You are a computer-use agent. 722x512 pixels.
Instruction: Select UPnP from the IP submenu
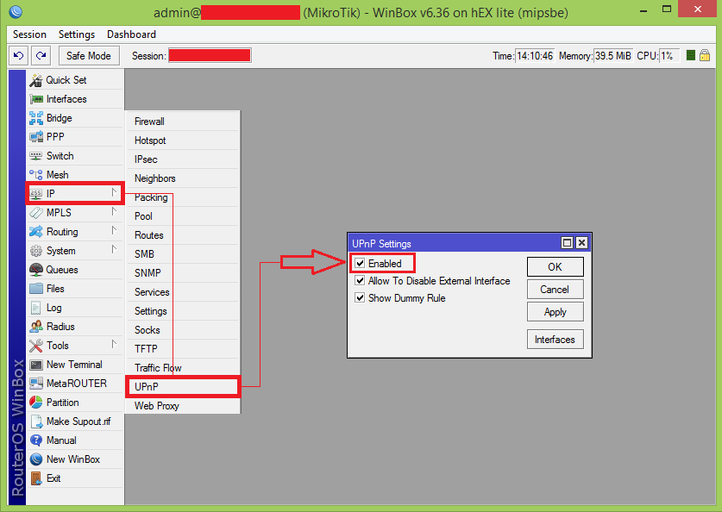pyautogui.click(x=152, y=386)
